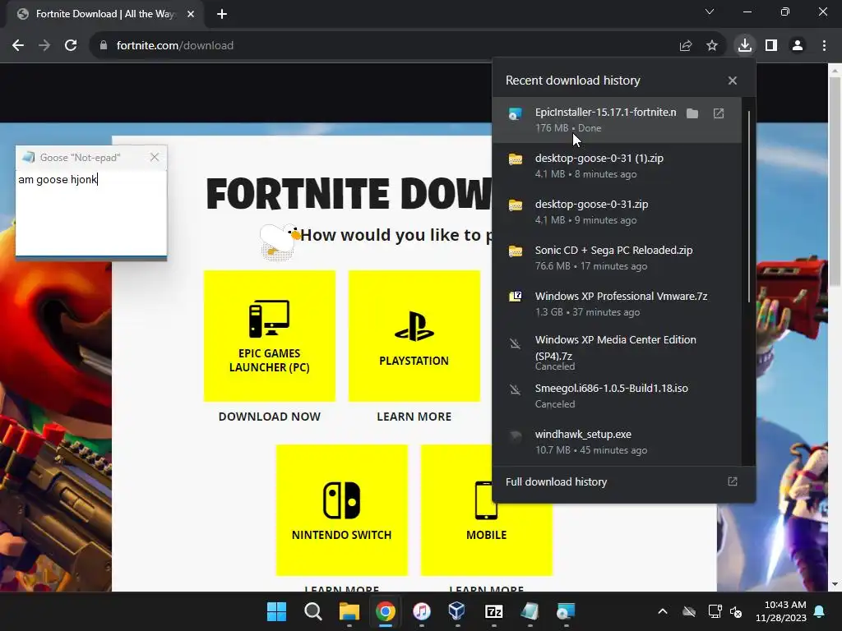The height and width of the screenshot is (631, 842).
Task: Open EpicInstaller-15.17.1-fortnite download entry
Action: (x=617, y=120)
